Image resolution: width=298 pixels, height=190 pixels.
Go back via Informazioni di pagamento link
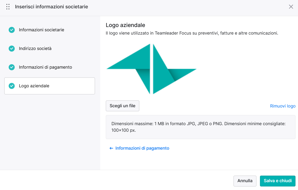(x=142, y=148)
